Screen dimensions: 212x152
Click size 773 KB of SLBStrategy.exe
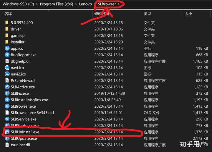click(x=202, y=125)
